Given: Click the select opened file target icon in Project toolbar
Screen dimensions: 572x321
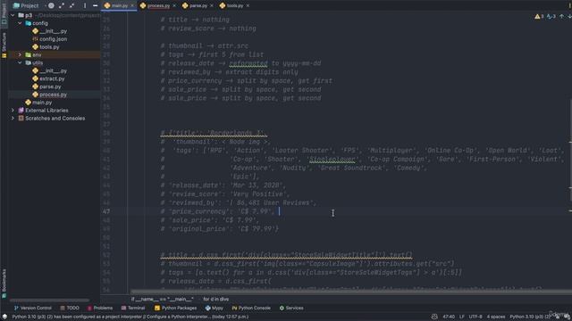Looking at the screenshot, I should [x=51, y=5].
